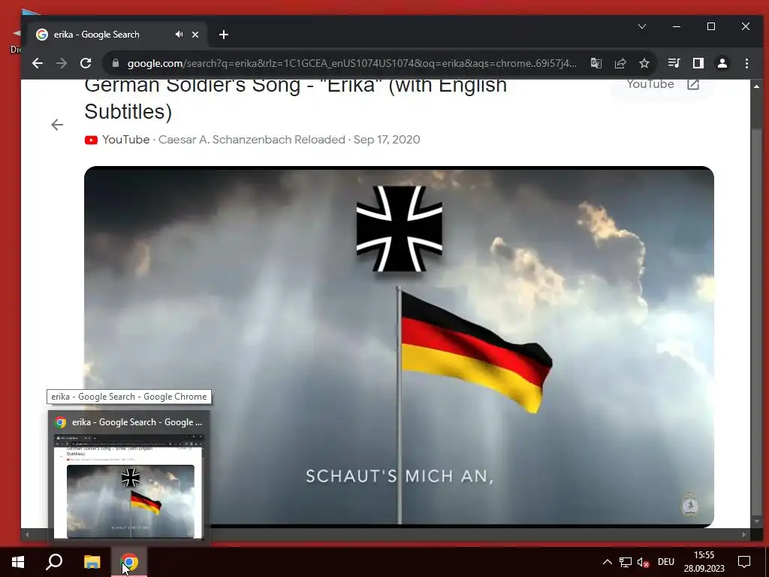Reload the page with refresh icon
The height and width of the screenshot is (577, 769).
click(86, 63)
